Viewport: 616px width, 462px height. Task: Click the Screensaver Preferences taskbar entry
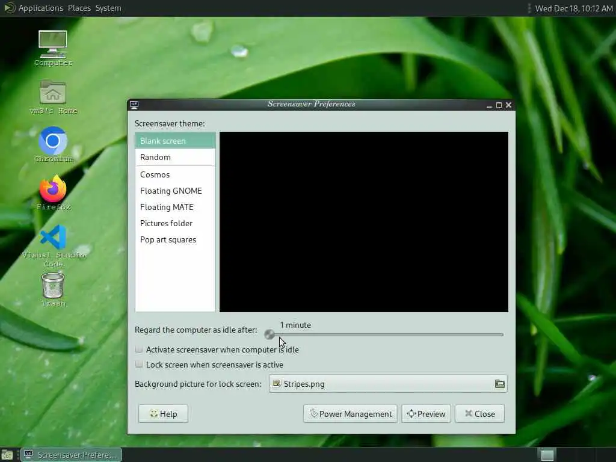pos(71,455)
